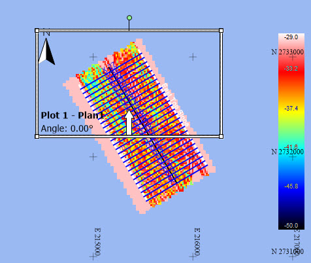Click the N 2732000 northing grid label
Screen dimensions: 311x263
(x=287, y=152)
